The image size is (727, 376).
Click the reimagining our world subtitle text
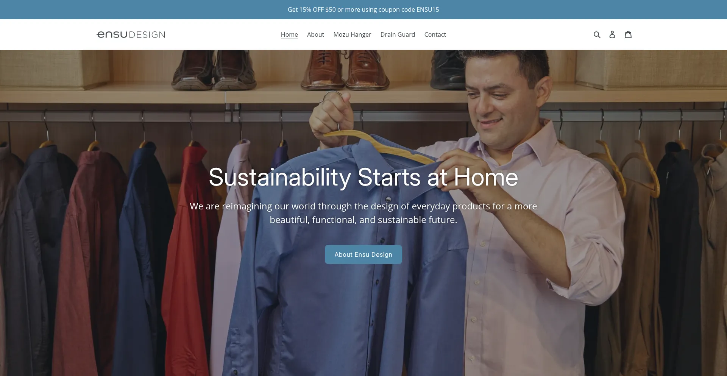[x=363, y=213]
